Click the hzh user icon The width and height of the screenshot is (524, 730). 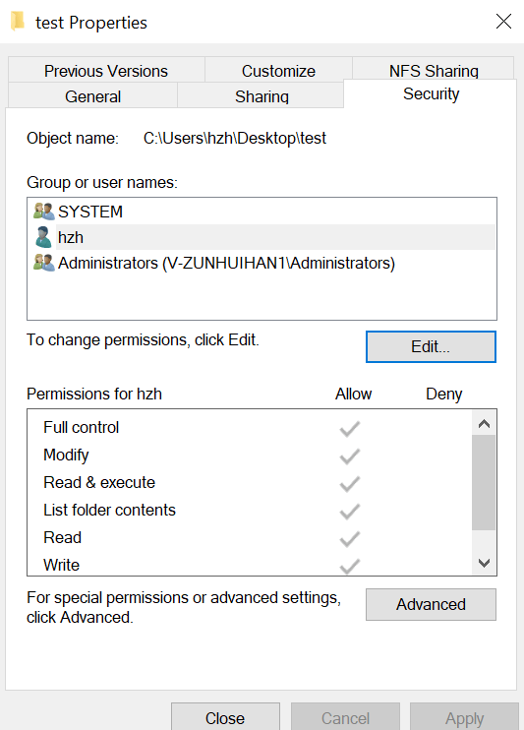point(43,237)
